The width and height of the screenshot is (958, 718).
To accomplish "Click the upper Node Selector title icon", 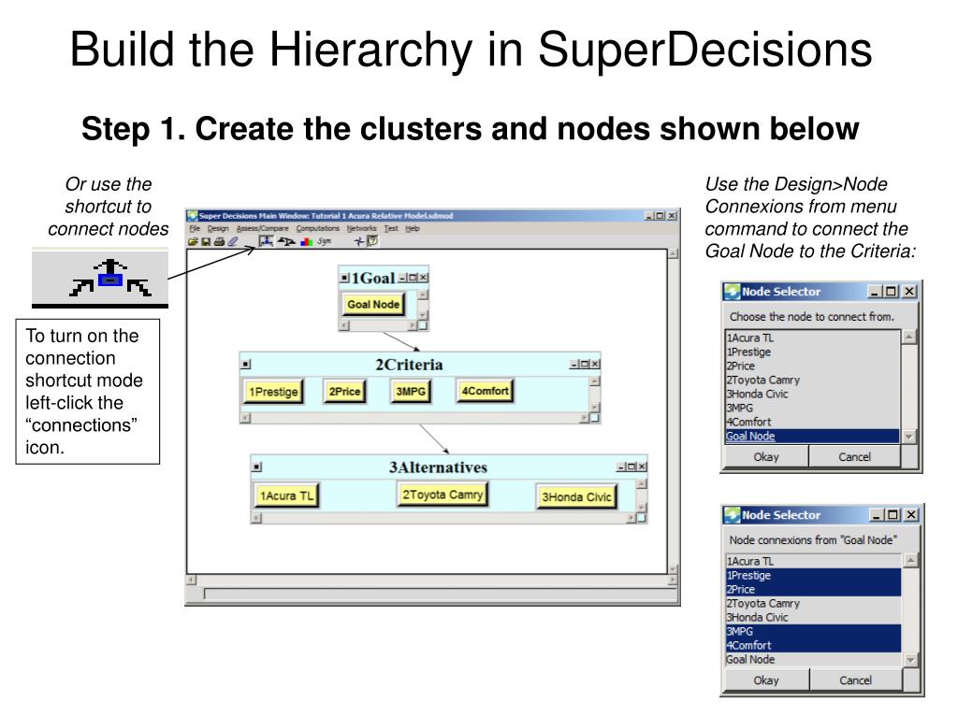I will tap(732, 292).
